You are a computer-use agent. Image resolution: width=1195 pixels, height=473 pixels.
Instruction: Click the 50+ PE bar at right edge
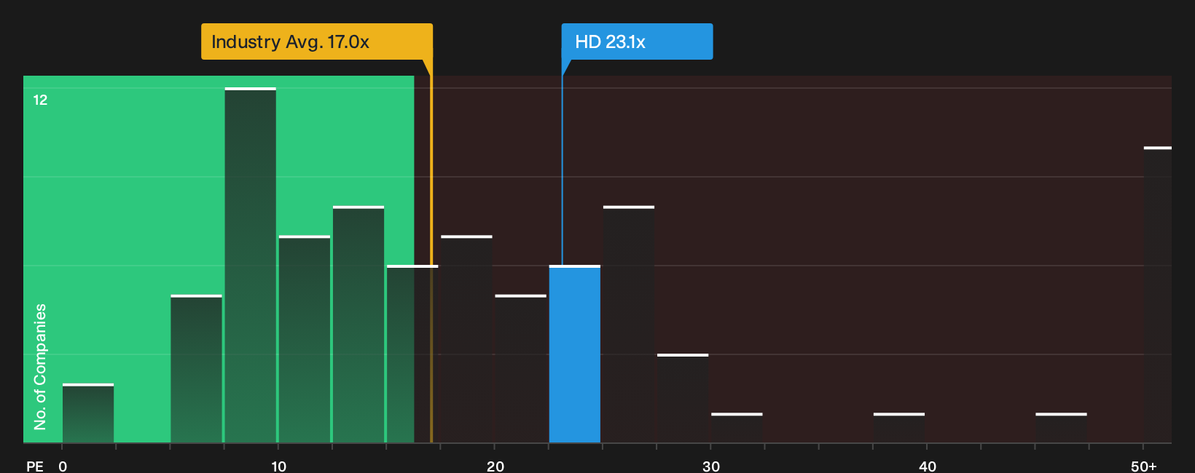coord(1158,295)
